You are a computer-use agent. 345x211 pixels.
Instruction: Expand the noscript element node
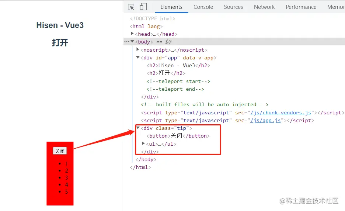(x=138, y=49)
